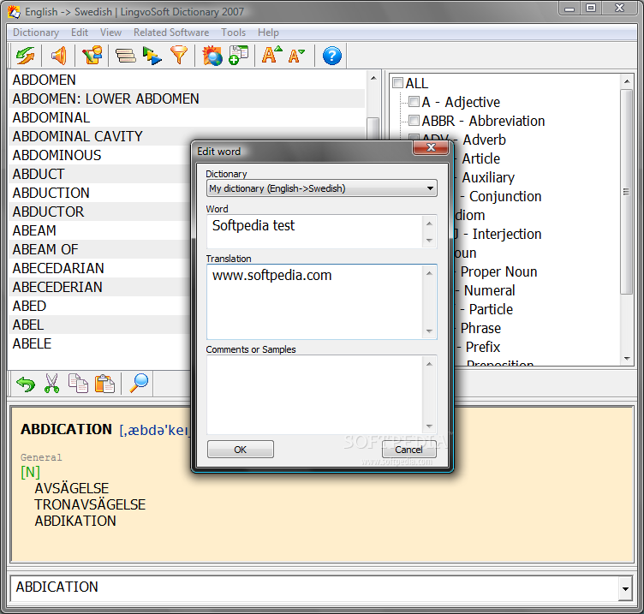Close the Edit word dialog
Viewport: 644px width, 614px height.
click(x=431, y=147)
